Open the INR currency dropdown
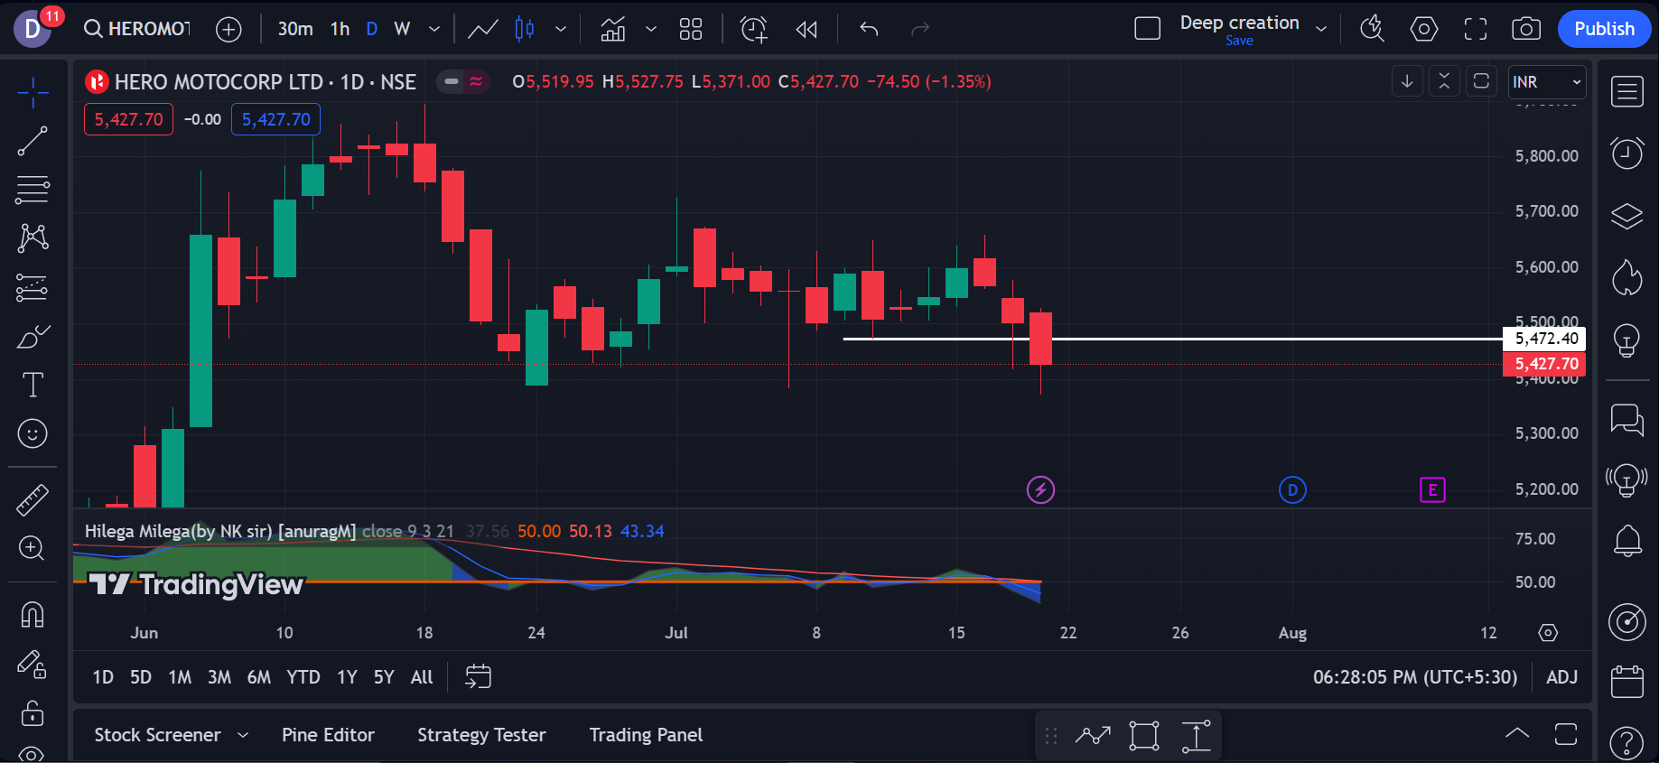This screenshot has width=1659, height=763. (1547, 82)
